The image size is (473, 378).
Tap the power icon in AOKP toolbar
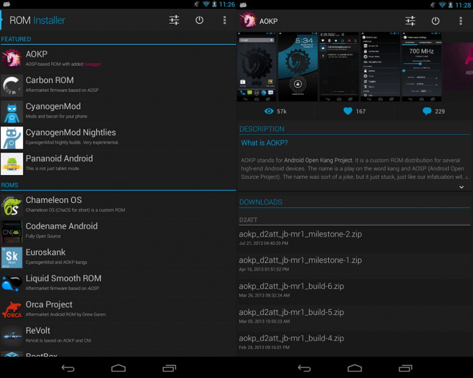pyautogui.click(x=435, y=21)
